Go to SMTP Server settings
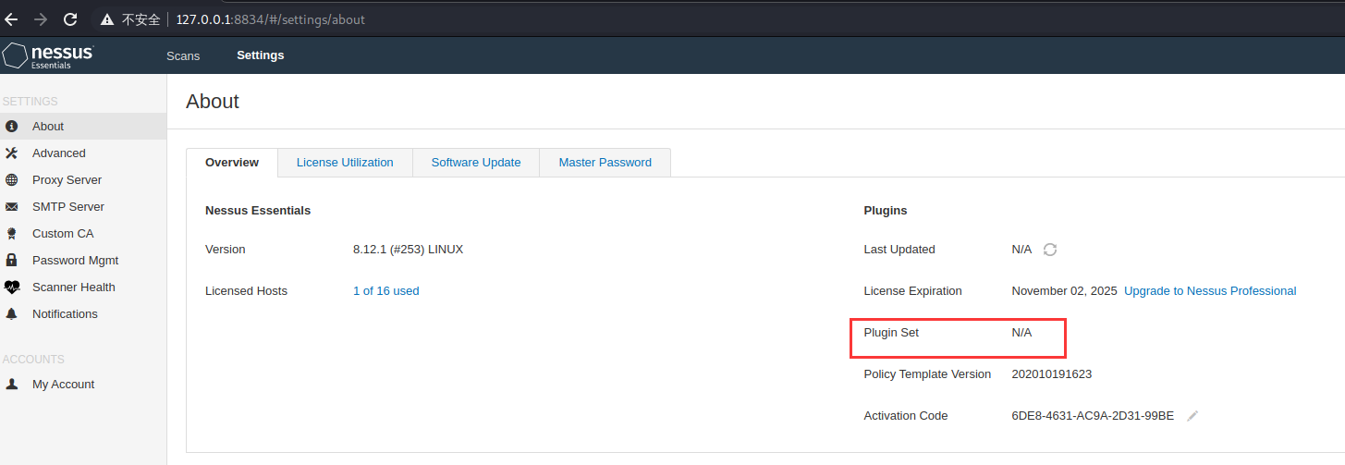Screen dimensions: 1345x465 83,207
